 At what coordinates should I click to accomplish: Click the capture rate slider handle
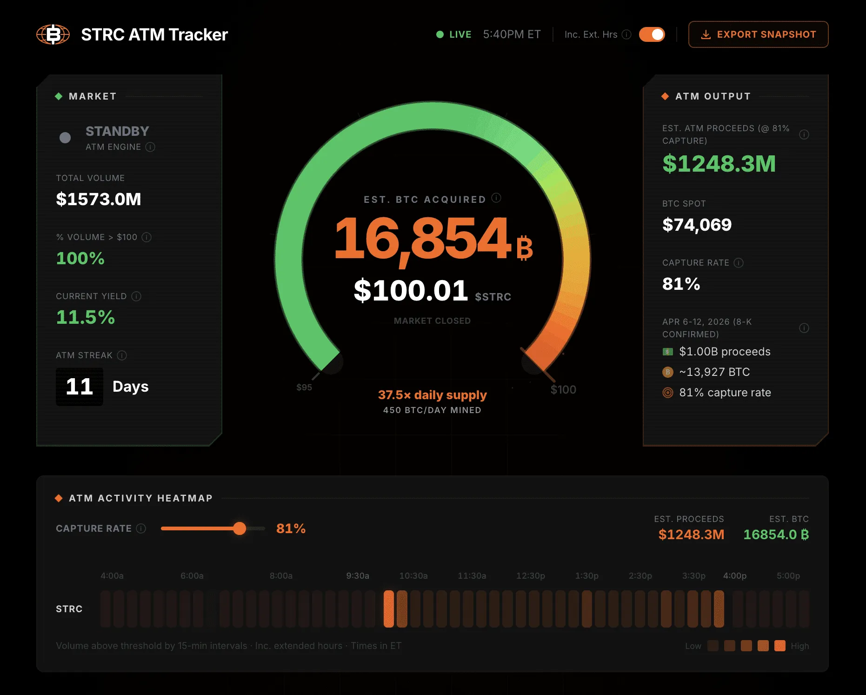[240, 529]
